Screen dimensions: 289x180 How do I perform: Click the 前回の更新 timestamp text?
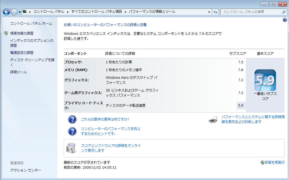point(90,168)
